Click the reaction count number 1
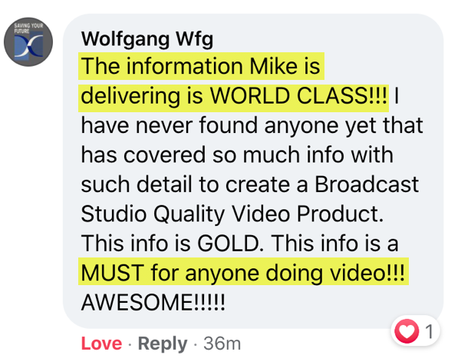This screenshot has width=461, height=362. click(430, 331)
